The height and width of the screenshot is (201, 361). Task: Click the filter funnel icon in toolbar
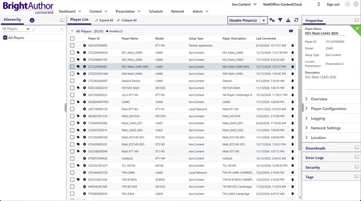(x=280, y=20)
